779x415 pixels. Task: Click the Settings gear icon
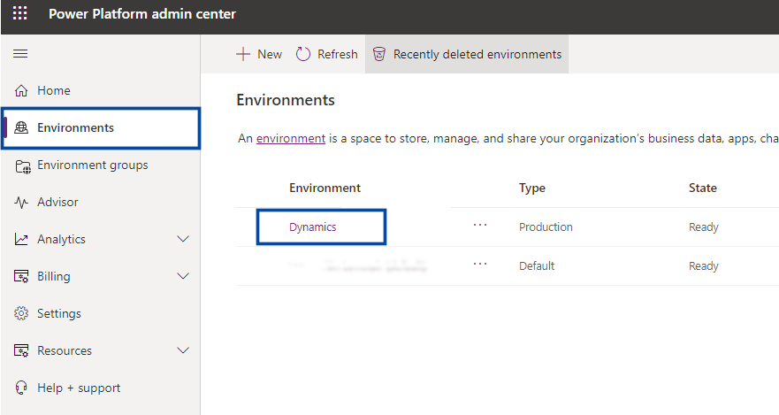[x=21, y=313]
